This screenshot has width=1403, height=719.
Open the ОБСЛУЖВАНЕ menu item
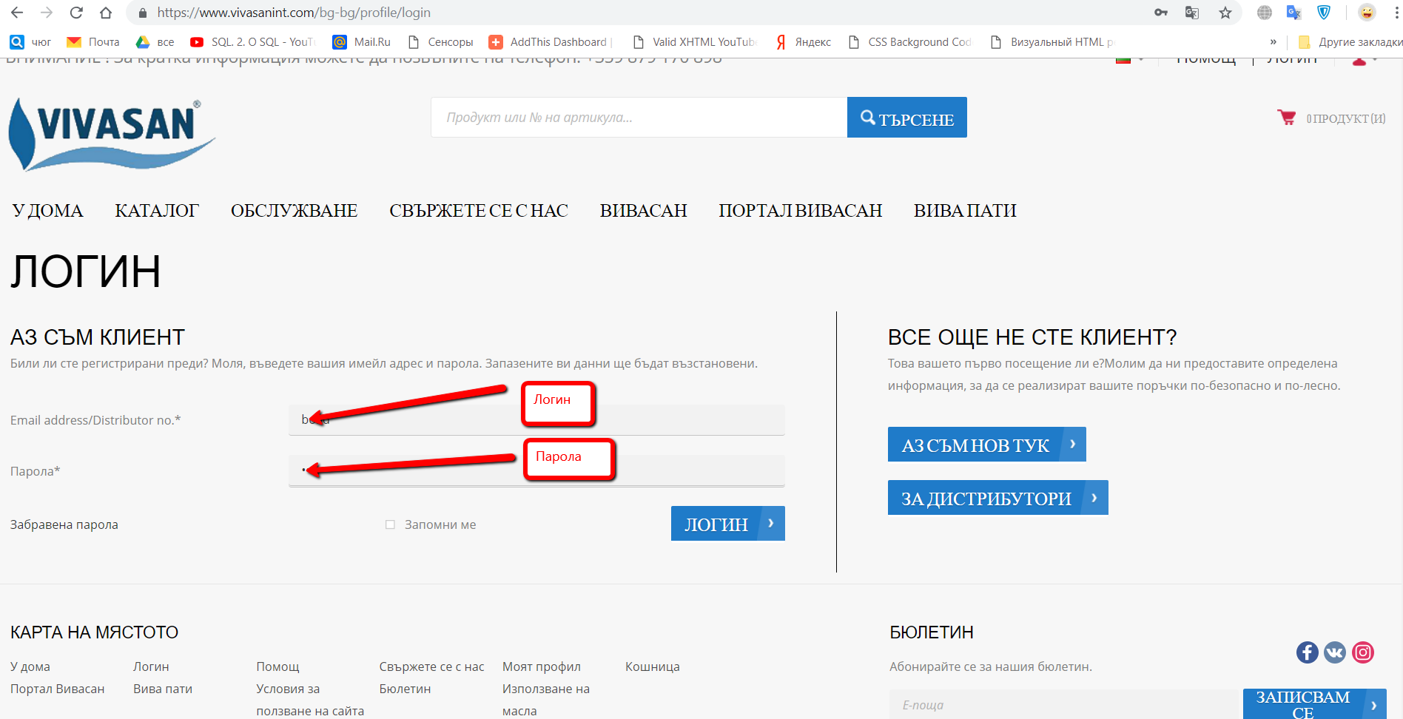pyautogui.click(x=295, y=211)
